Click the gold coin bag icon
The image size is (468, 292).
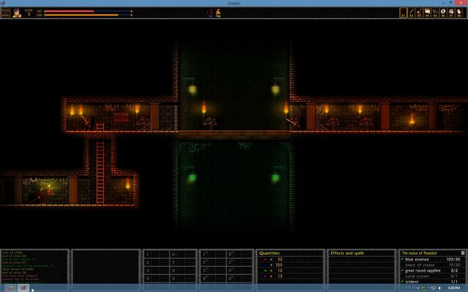(x=218, y=13)
